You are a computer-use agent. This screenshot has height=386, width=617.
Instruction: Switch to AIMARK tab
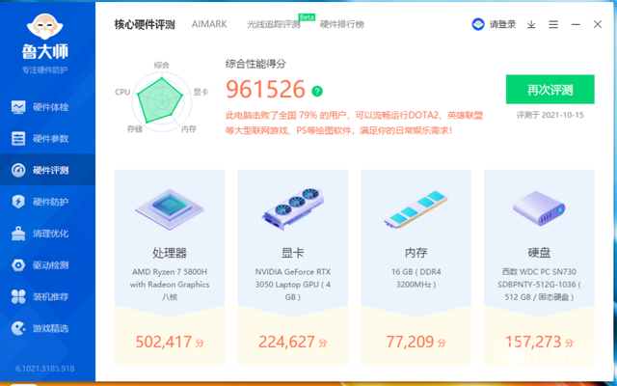209,24
